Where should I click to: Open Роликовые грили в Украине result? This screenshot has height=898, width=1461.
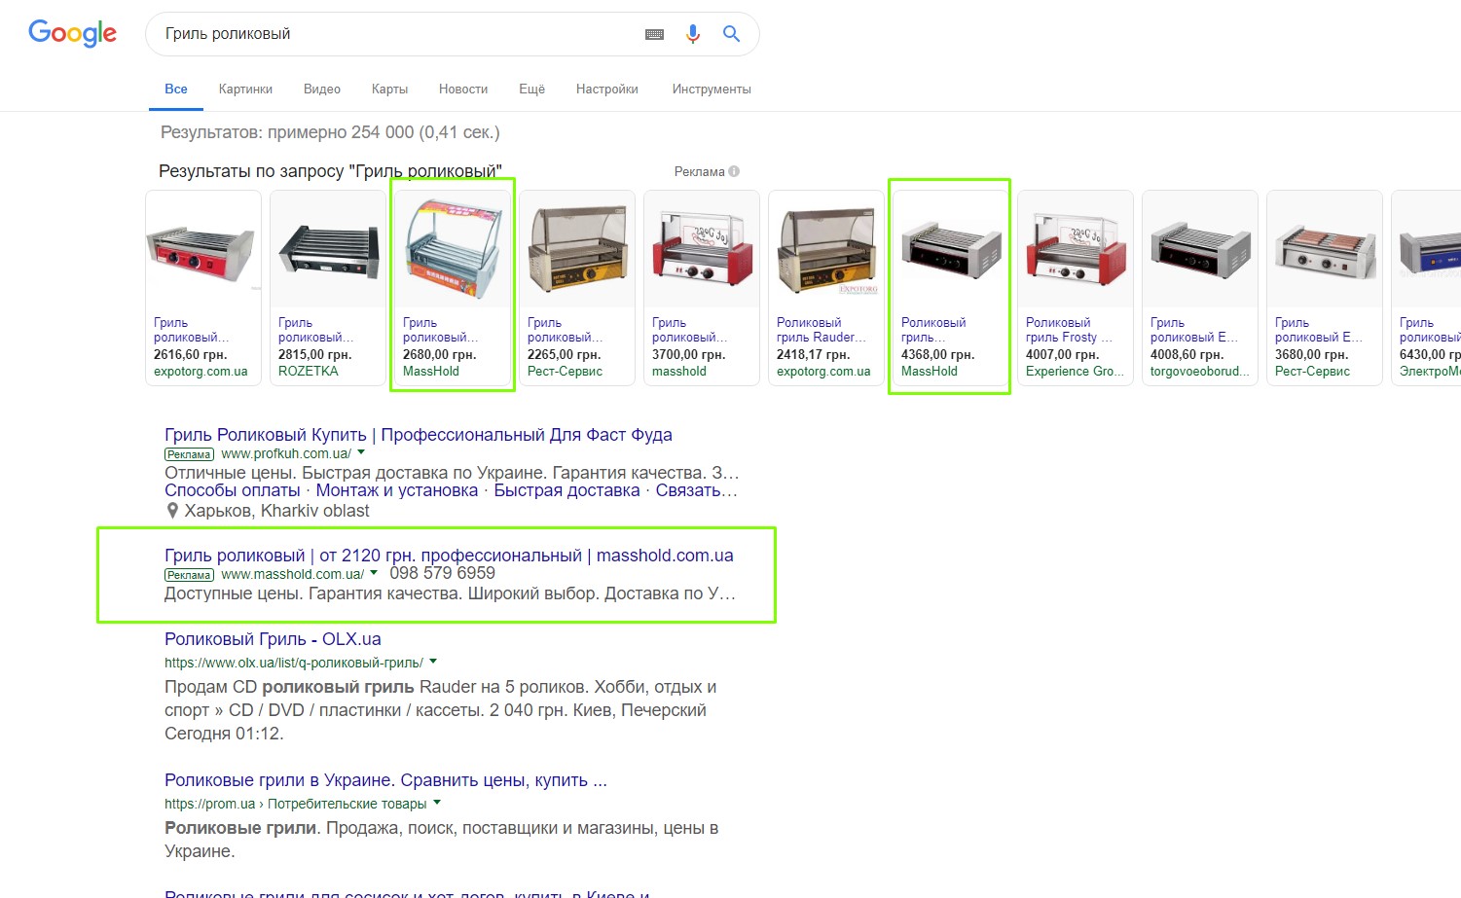pos(385,780)
